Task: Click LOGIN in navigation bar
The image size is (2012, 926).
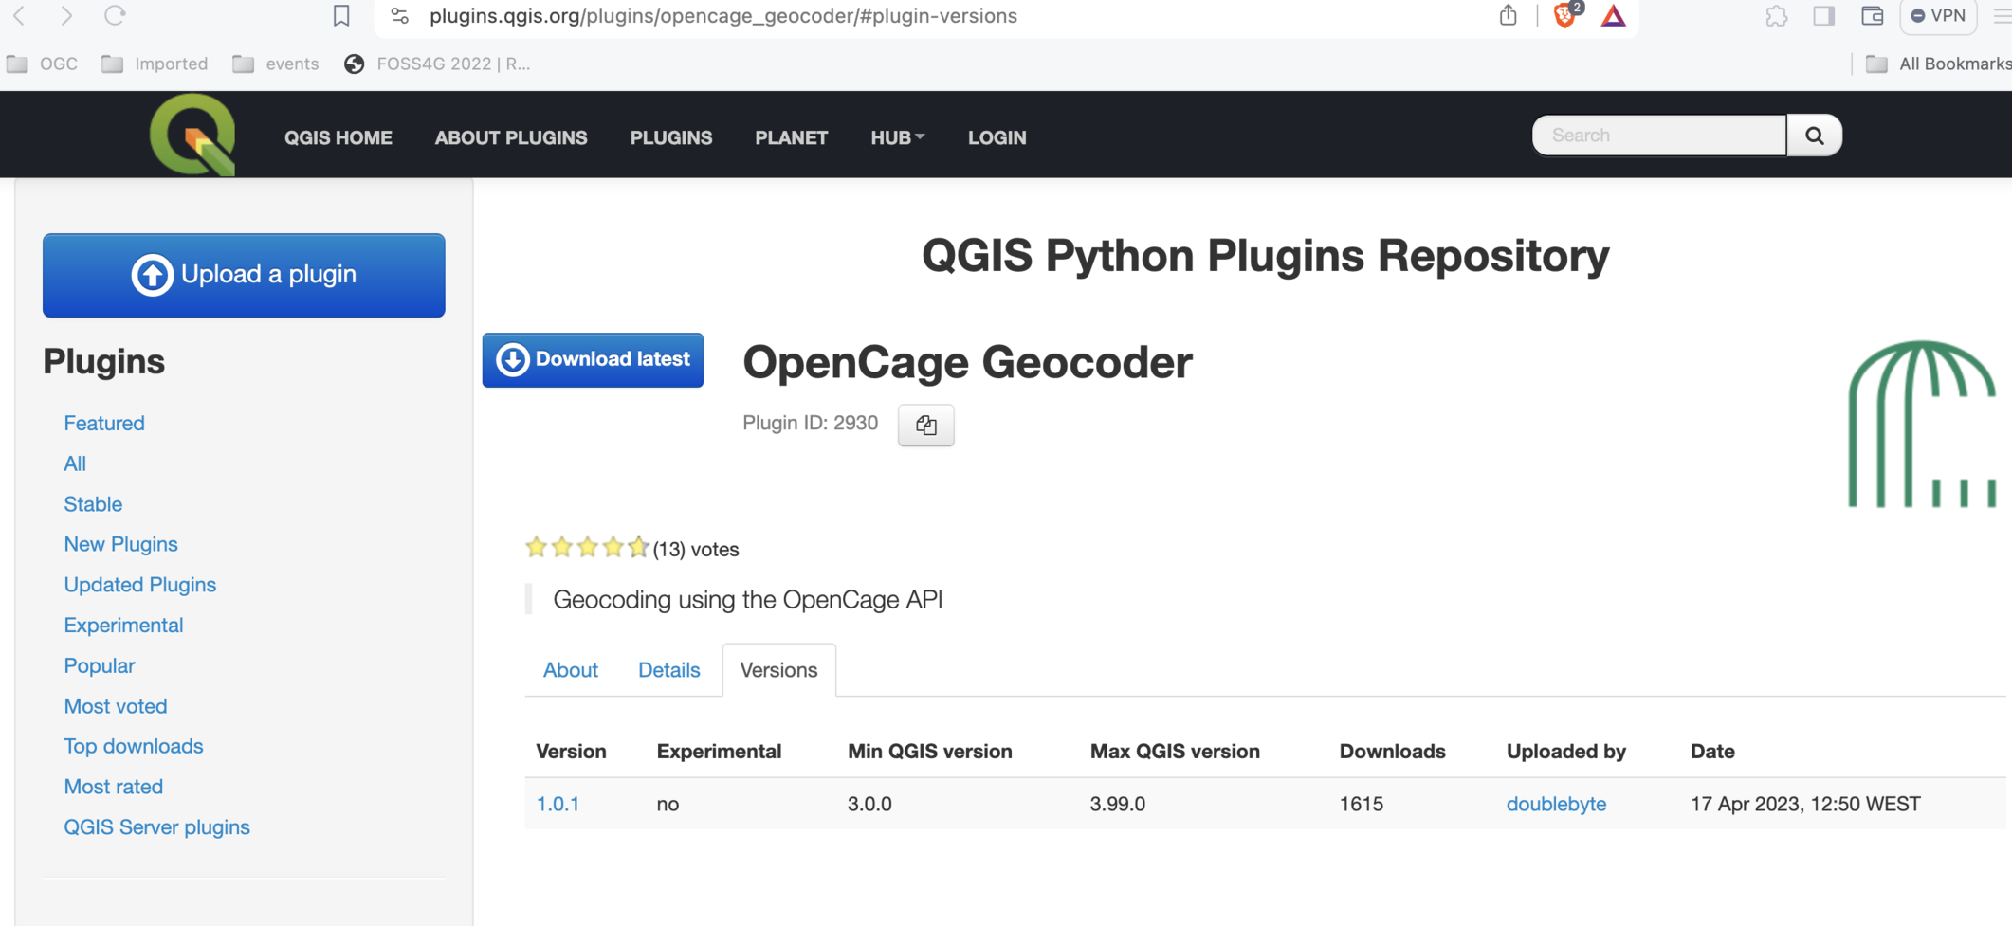Action: [x=997, y=137]
